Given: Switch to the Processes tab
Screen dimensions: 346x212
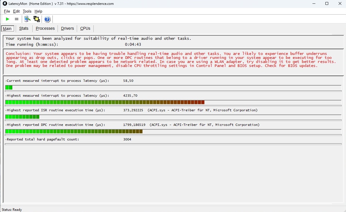Looking at the screenshot, I should [45, 28].
